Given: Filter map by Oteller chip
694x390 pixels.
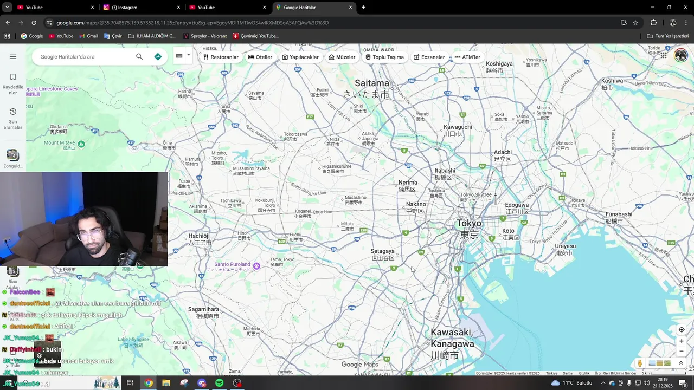Looking at the screenshot, I should click(x=260, y=57).
